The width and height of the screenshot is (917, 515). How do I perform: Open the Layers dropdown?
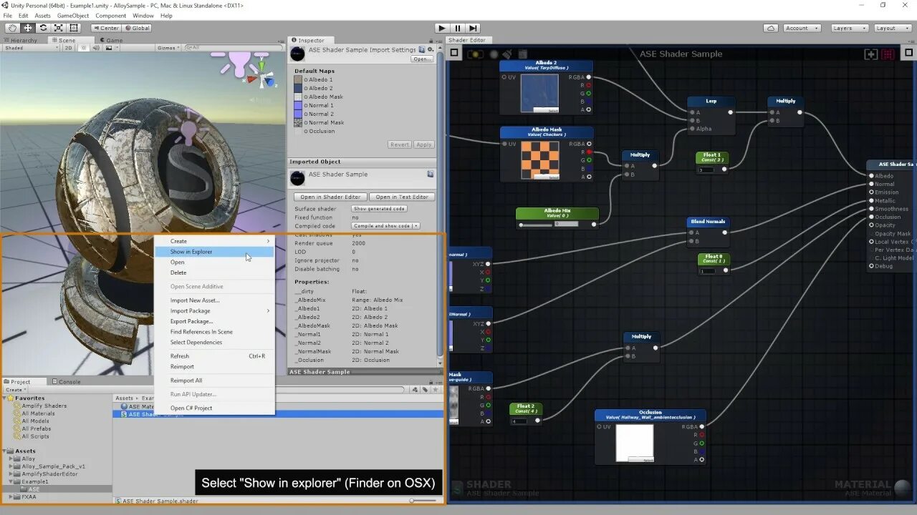pos(850,28)
